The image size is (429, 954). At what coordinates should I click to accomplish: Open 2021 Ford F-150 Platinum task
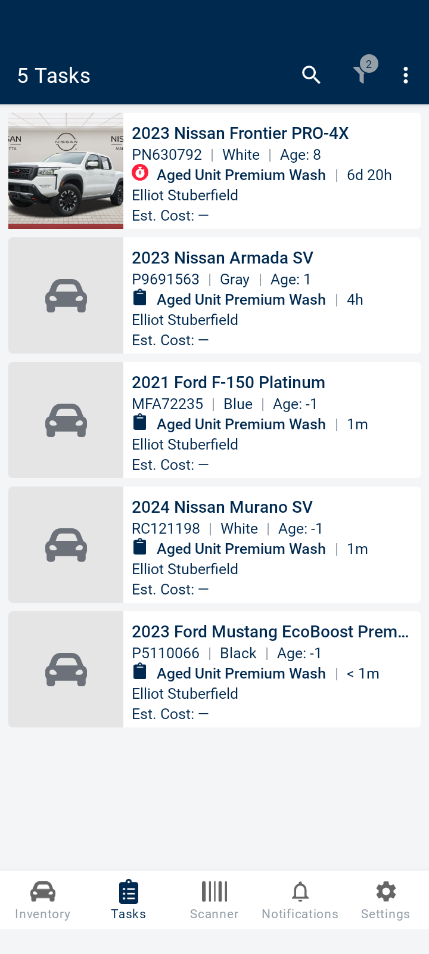(x=228, y=382)
